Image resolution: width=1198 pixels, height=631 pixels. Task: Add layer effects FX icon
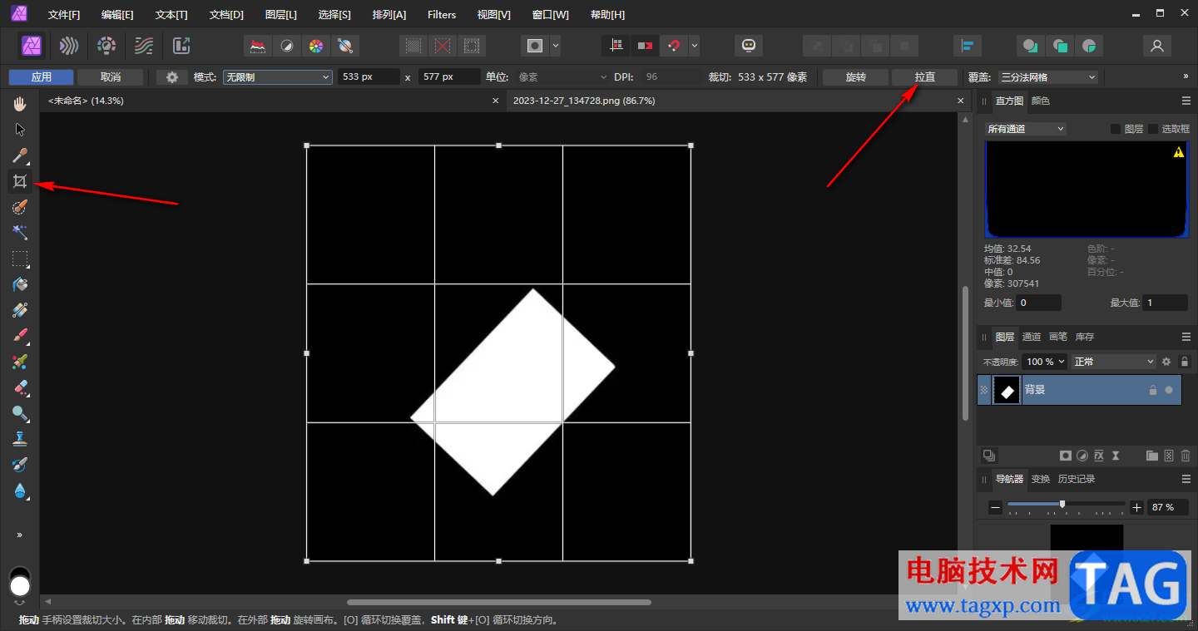tap(1099, 456)
